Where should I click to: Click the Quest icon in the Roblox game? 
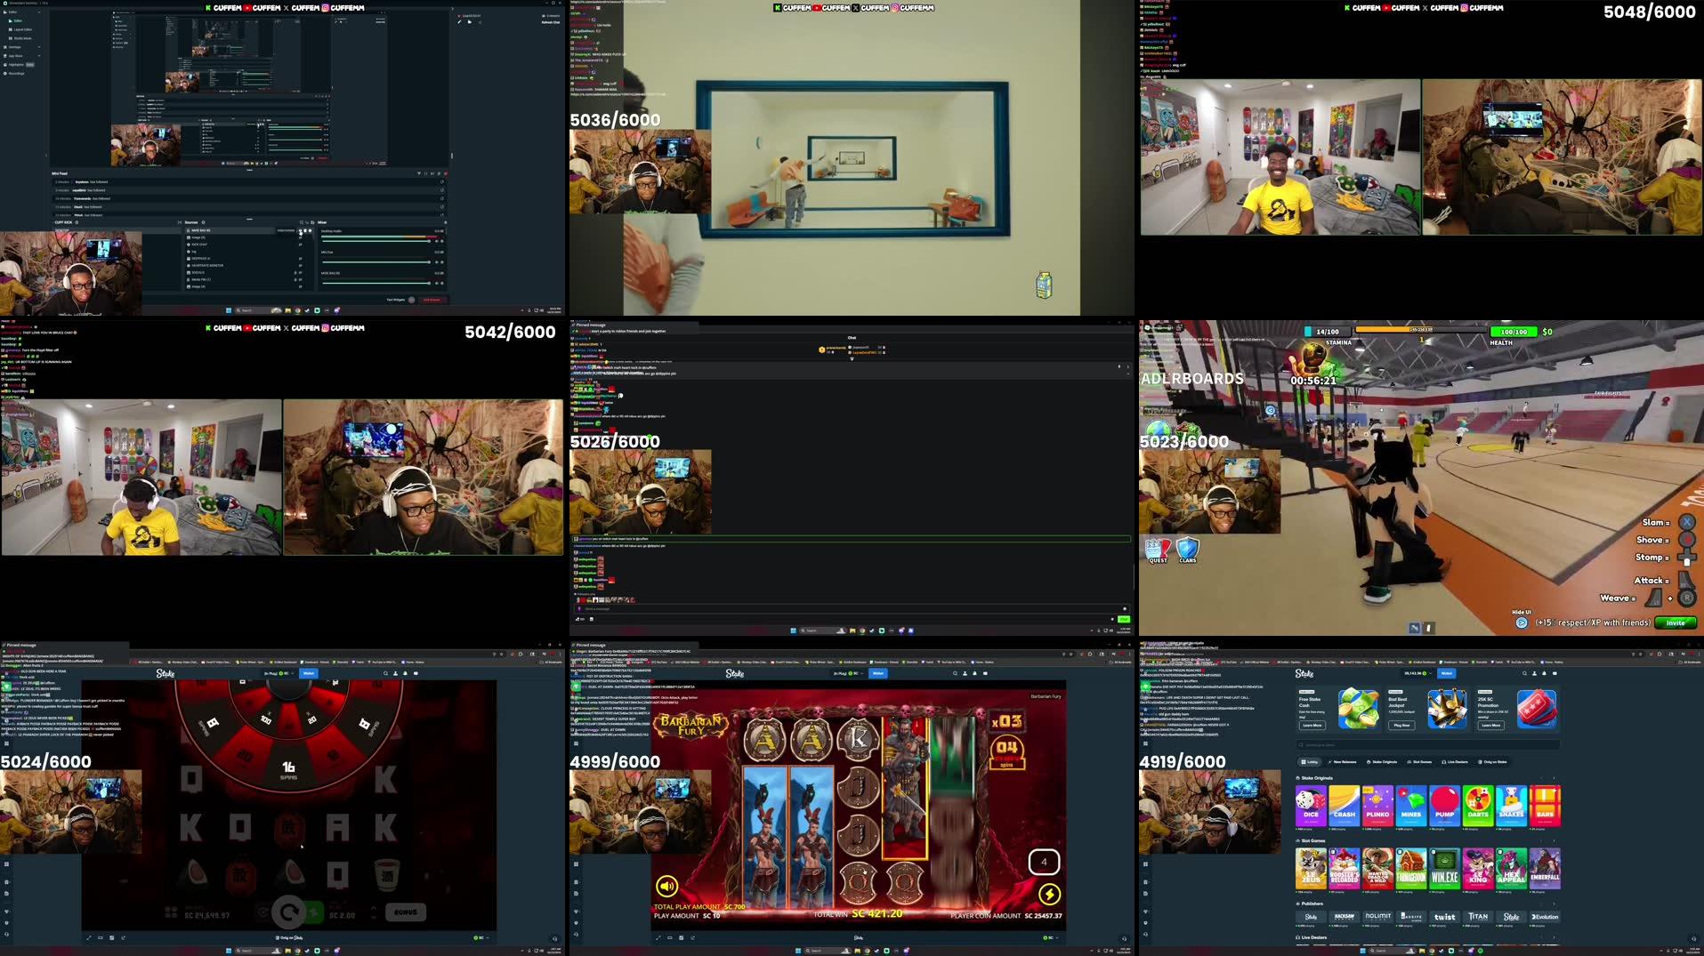pos(1158,550)
